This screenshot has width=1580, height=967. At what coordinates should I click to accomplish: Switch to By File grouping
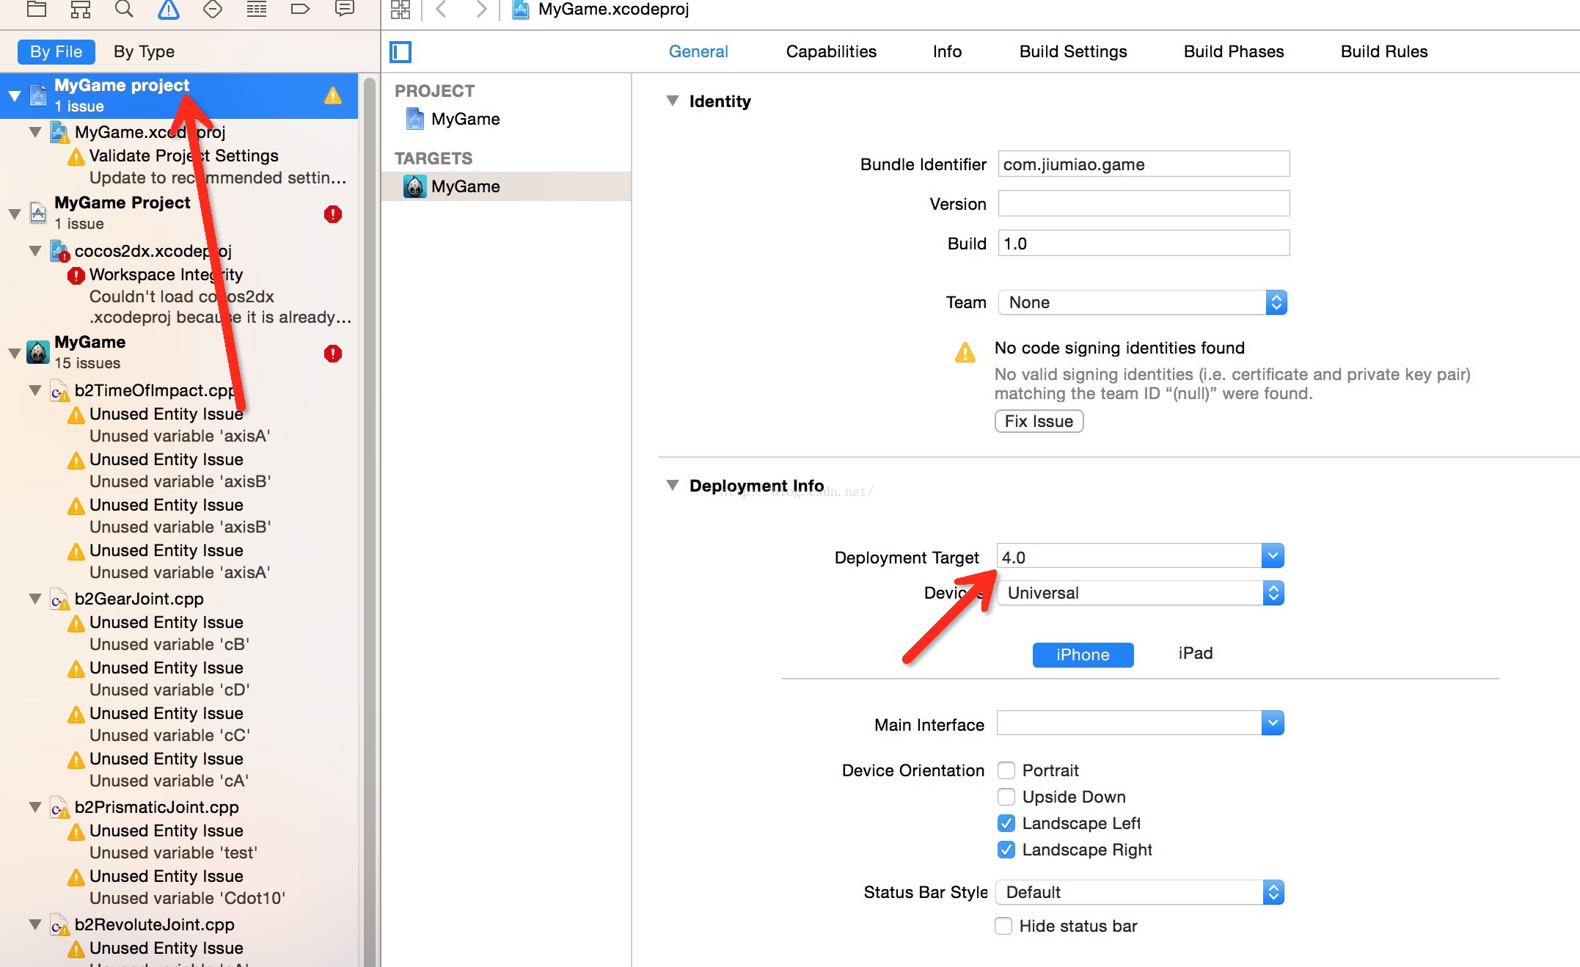click(x=56, y=51)
